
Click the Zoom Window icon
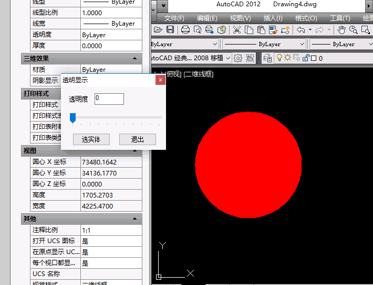tap(366, 30)
